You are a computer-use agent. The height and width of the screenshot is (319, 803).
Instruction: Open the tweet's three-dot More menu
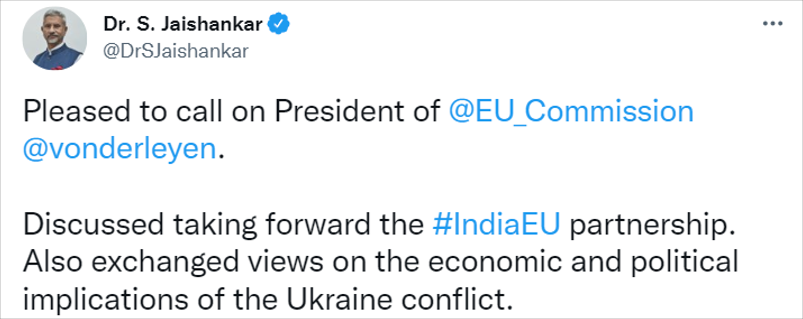pyautogui.click(x=773, y=23)
